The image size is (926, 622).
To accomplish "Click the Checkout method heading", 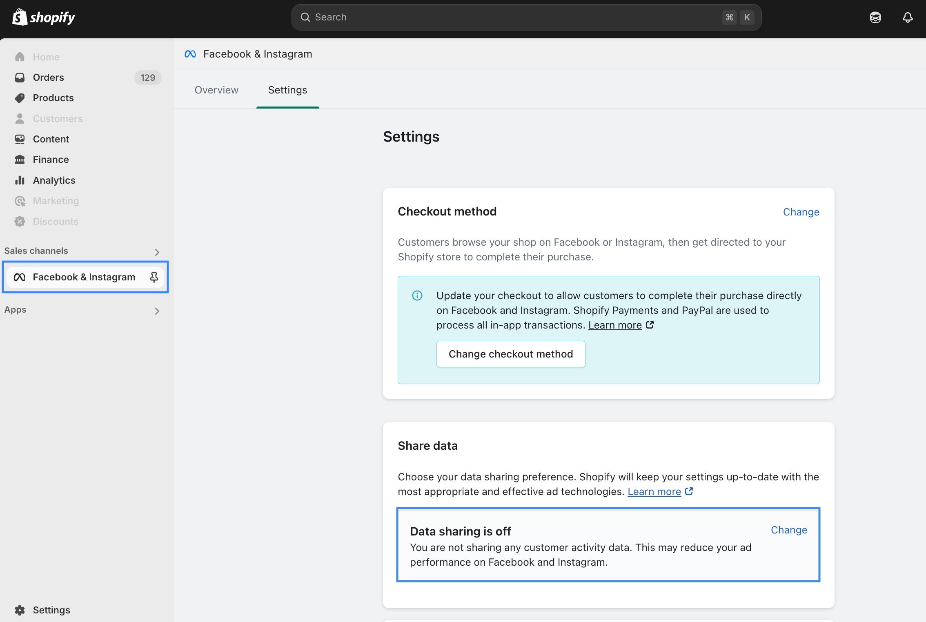I will tap(447, 211).
